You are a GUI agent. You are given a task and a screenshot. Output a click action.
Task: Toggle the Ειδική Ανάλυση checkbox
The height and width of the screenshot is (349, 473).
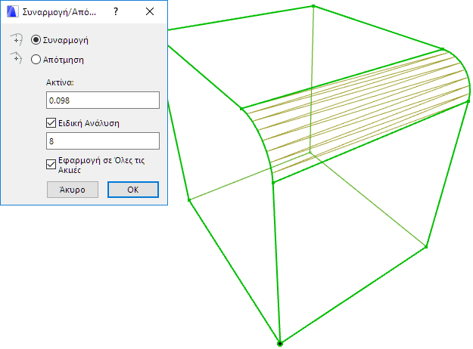[x=51, y=123]
